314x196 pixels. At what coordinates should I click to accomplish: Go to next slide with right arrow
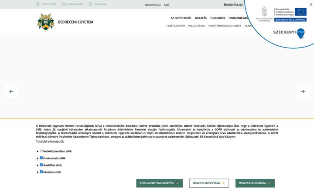[303, 91]
